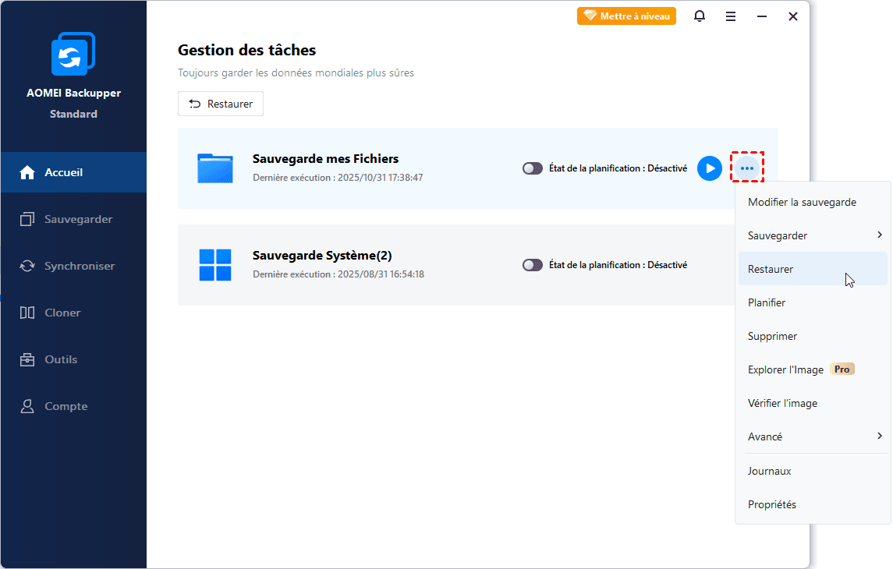Click the AOMEI Backupper logo icon

tap(73, 54)
